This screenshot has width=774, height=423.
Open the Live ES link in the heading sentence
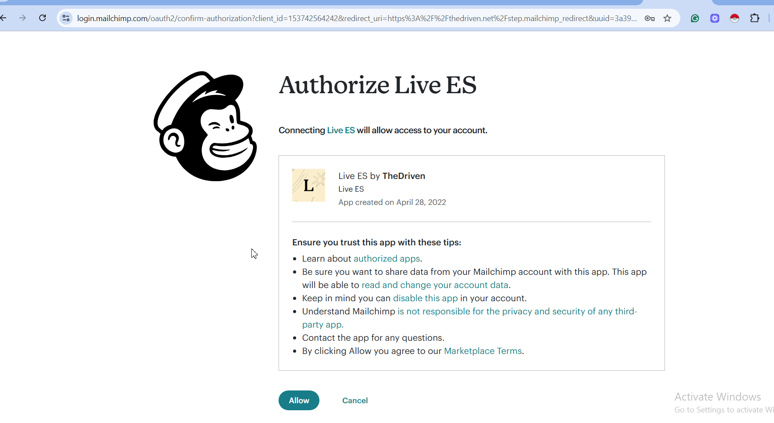point(341,130)
